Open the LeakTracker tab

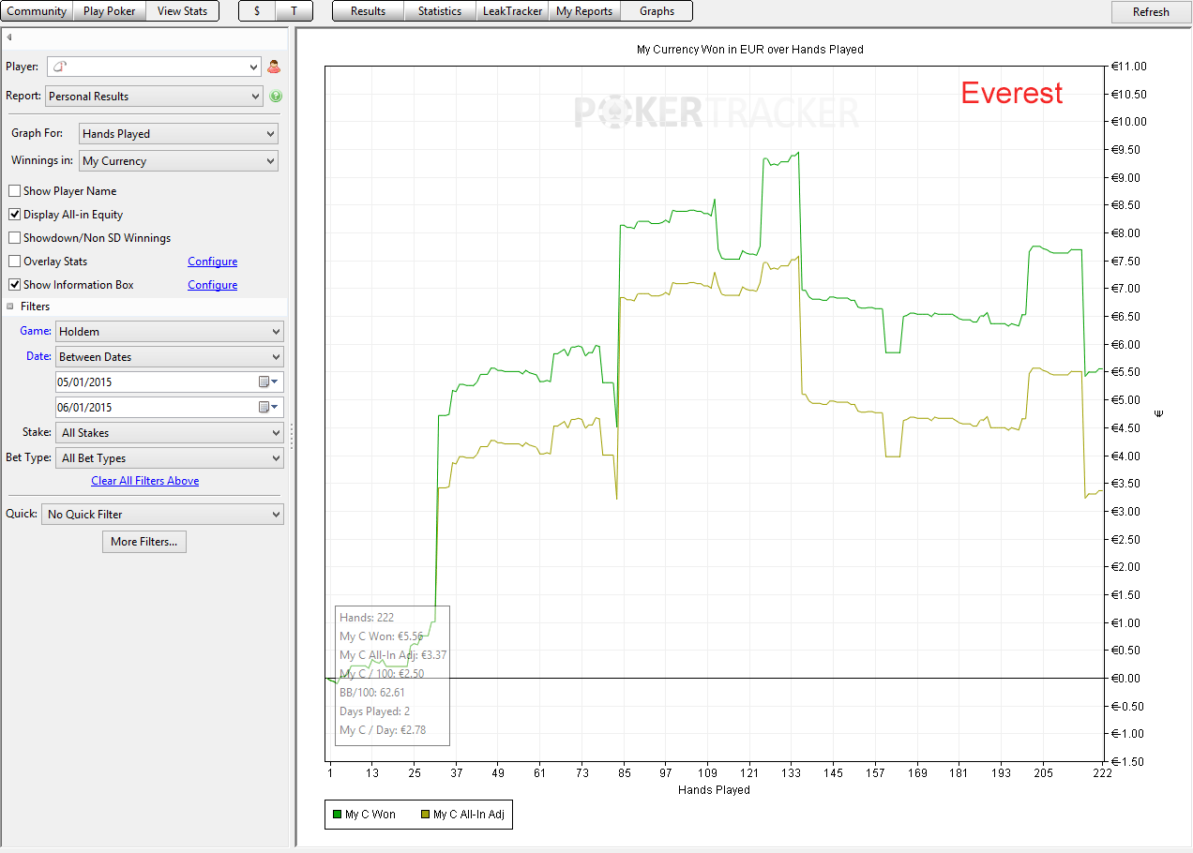[513, 11]
